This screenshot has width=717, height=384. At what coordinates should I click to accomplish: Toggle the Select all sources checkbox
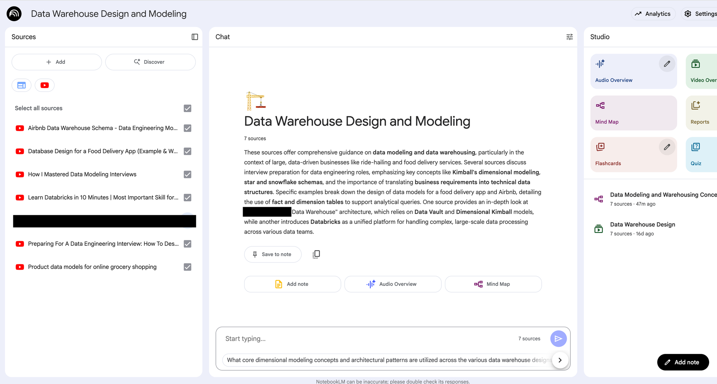[x=187, y=108]
